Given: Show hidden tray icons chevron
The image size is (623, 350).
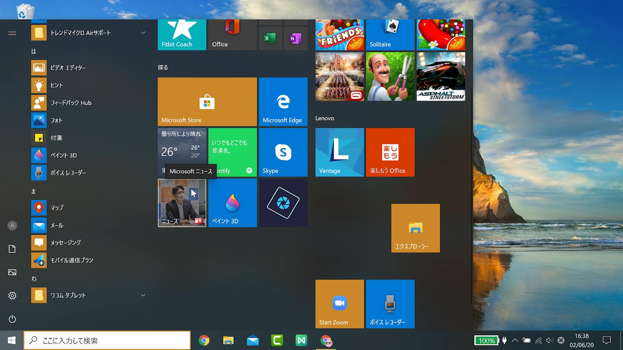Looking at the screenshot, I should 515,341.
